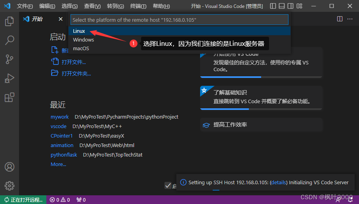Click the More... recent link
This screenshot has width=359, height=204.
58,164
